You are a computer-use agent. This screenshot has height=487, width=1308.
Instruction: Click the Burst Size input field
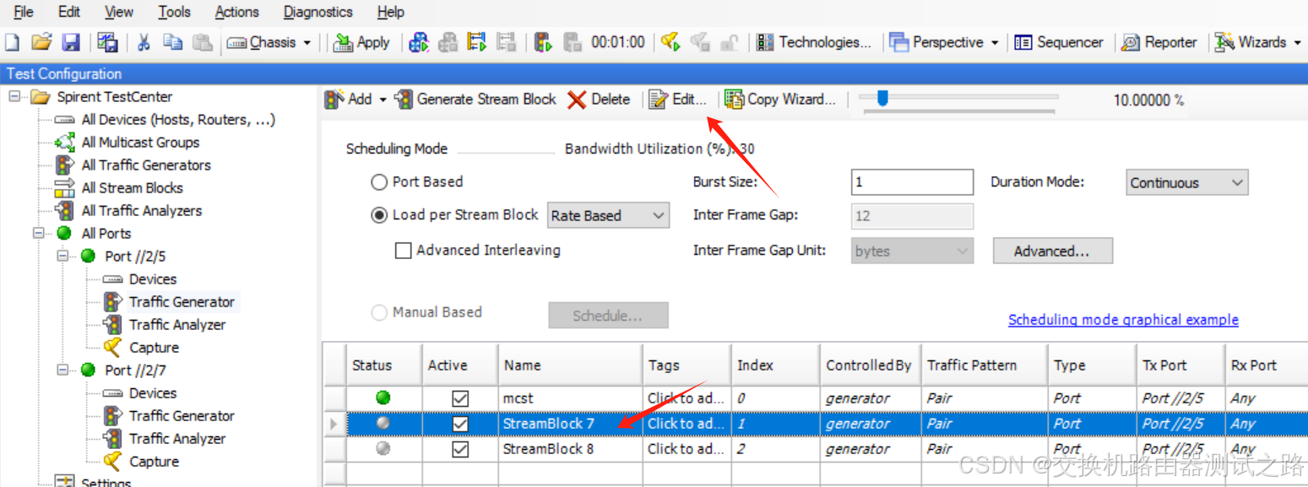point(912,182)
